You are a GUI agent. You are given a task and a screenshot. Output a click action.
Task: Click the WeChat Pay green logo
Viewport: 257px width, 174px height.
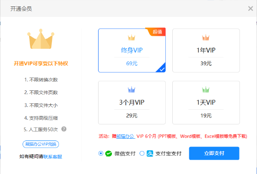point(109,153)
